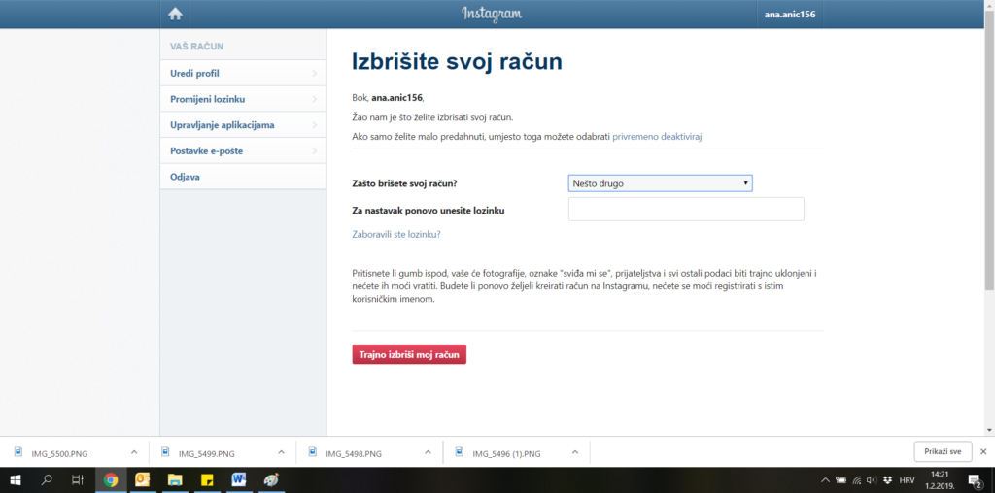Click Prikaži sve downloads button

pyautogui.click(x=943, y=452)
